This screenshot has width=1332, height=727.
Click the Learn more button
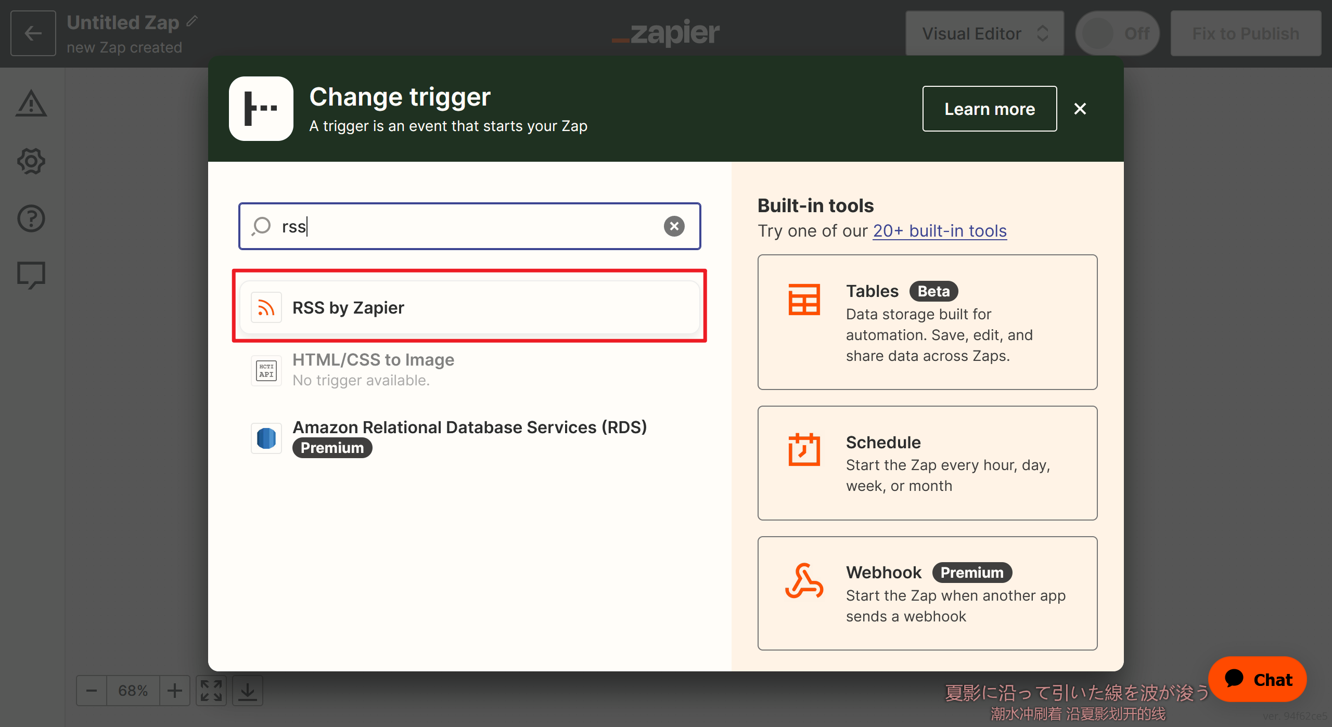pos(990,109)
